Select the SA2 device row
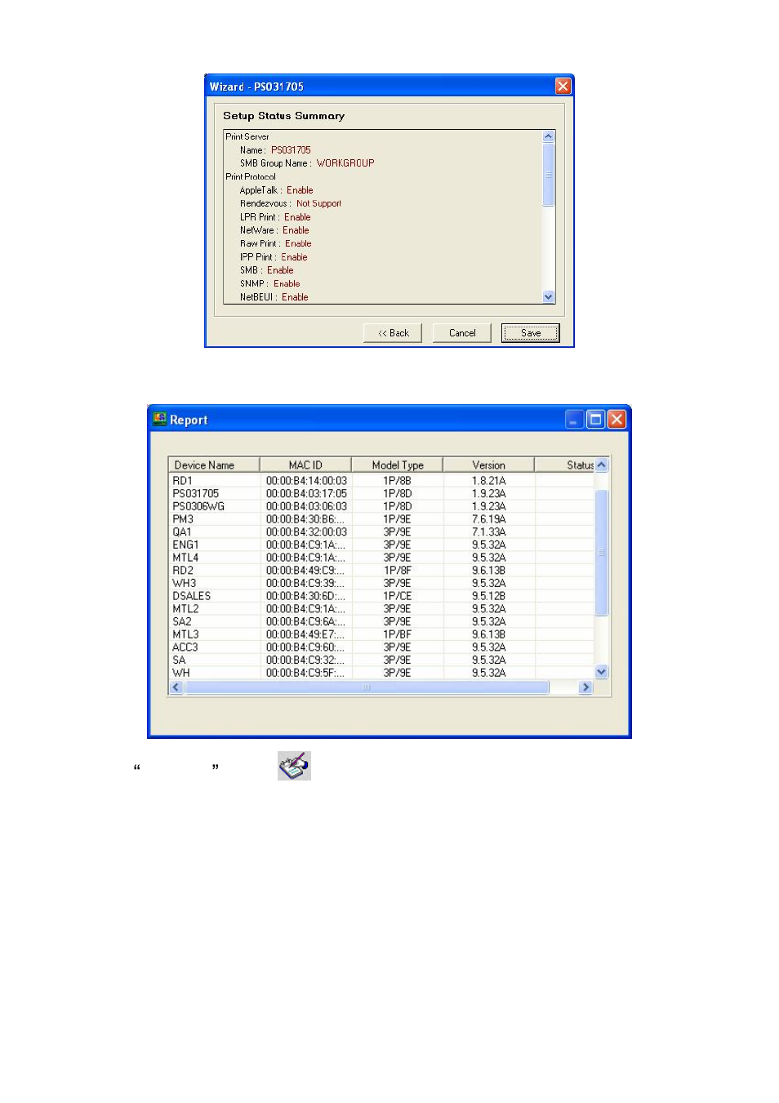 [381, 621]
